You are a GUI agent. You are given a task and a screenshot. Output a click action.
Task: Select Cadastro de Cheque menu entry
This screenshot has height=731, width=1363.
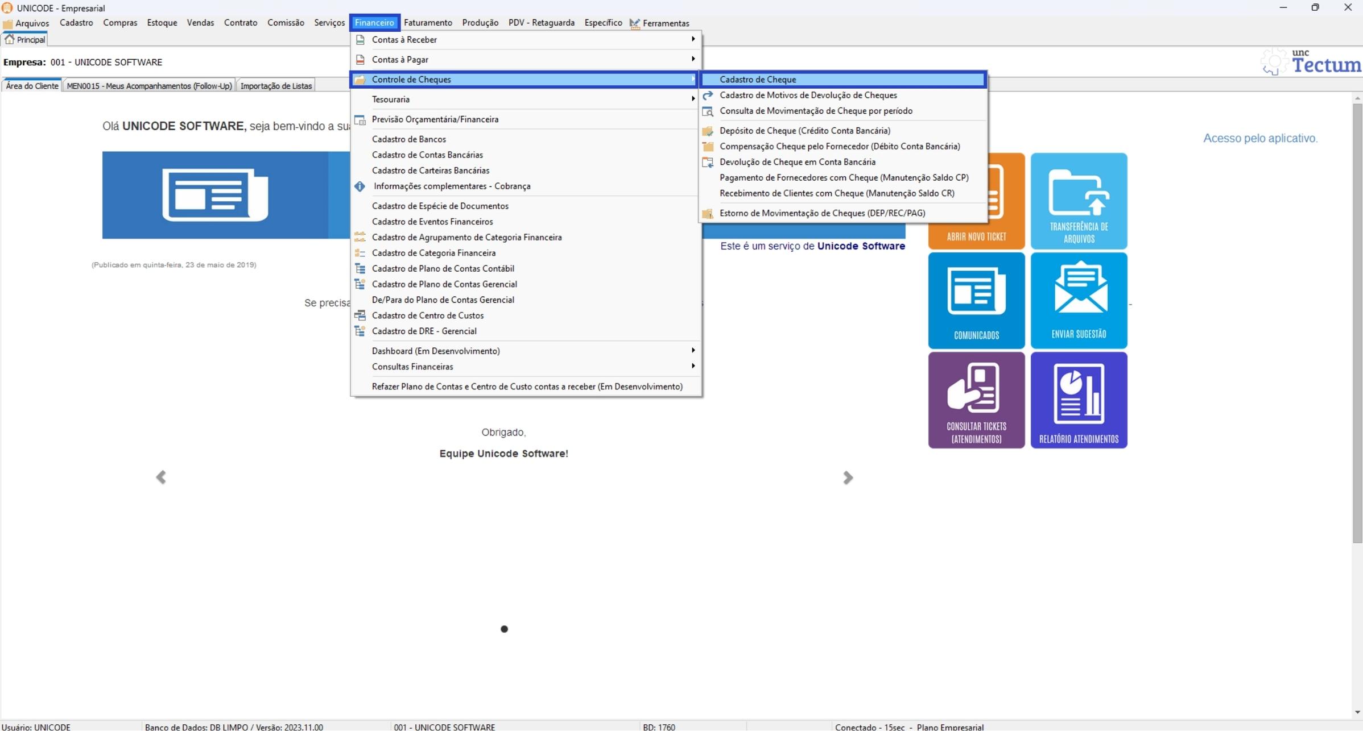coord(758,80)
